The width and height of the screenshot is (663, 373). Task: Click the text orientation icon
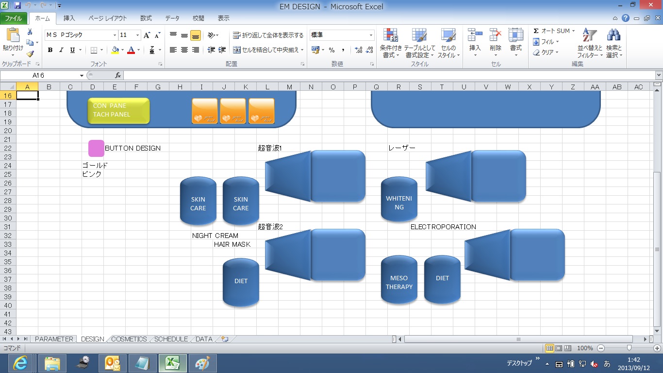[x=212, y=35]
